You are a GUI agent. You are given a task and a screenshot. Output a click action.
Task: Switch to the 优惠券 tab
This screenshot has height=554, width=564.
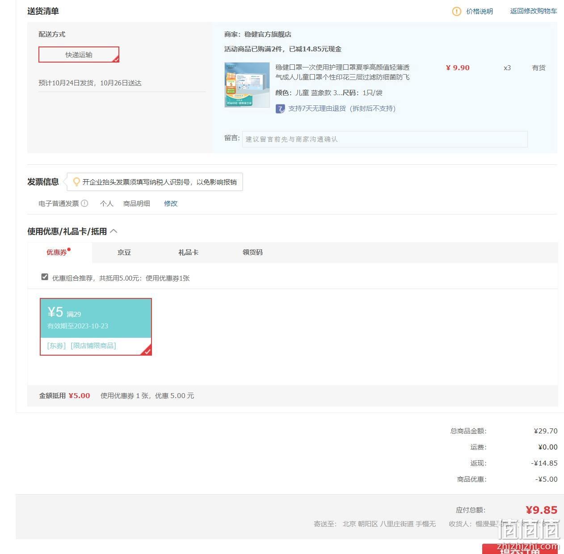point(57,252)
